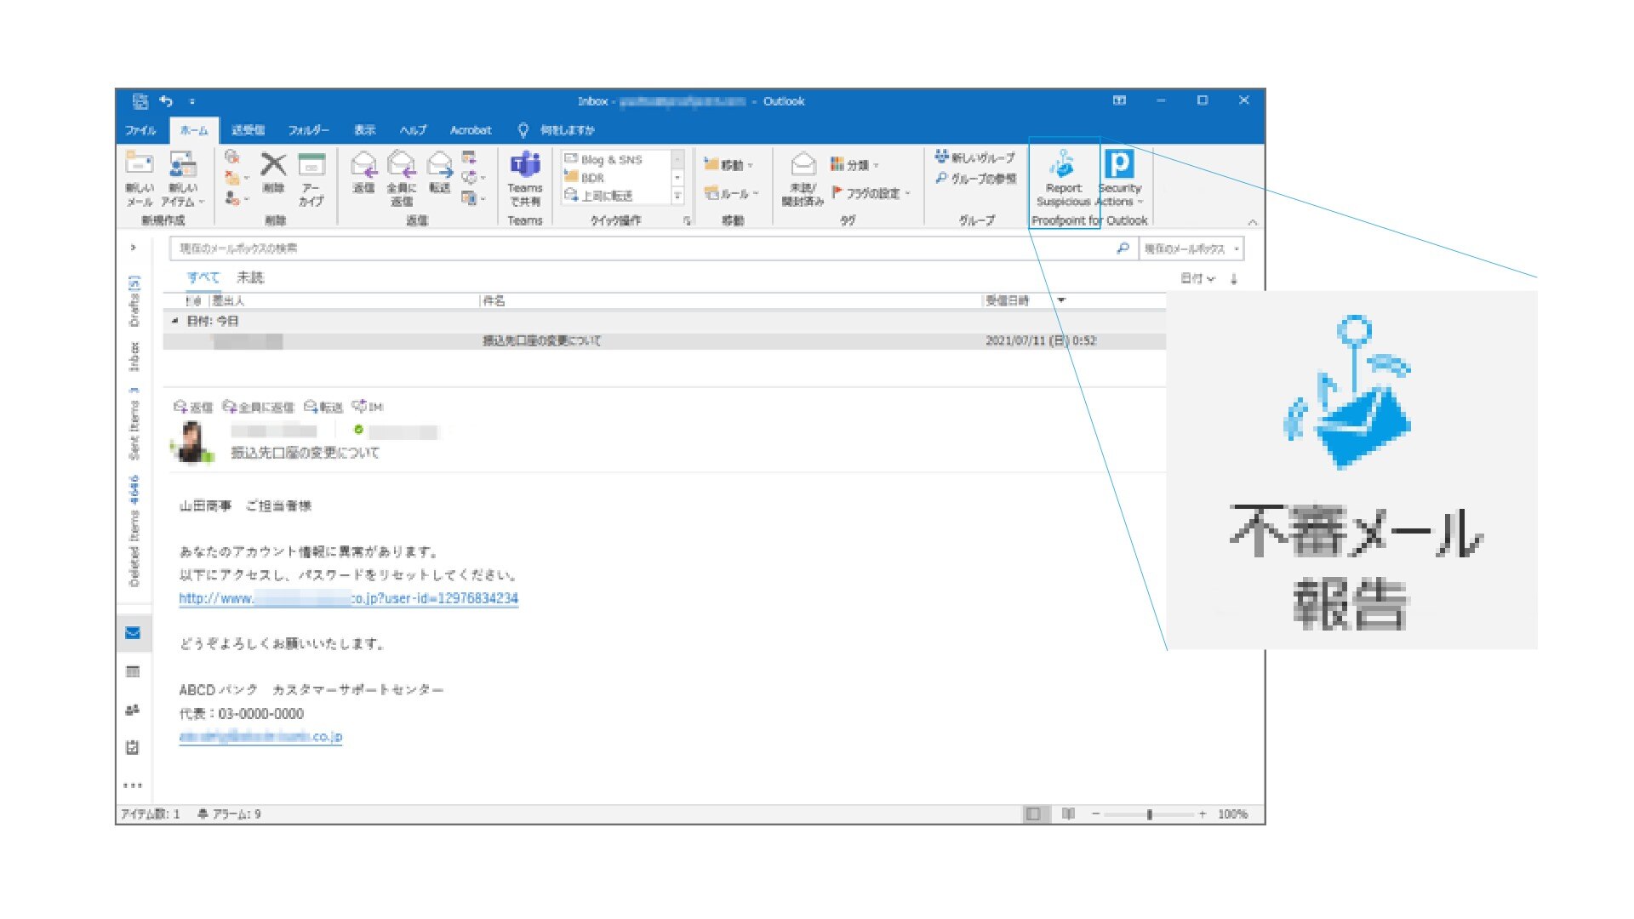Open the Mail view in navigation bar
Screen dimensions: 1634x919
click(x=133, y=633)
